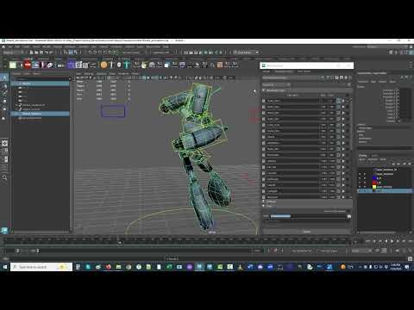Toggle visibility of the red-swatch layer

click(360, 183)
